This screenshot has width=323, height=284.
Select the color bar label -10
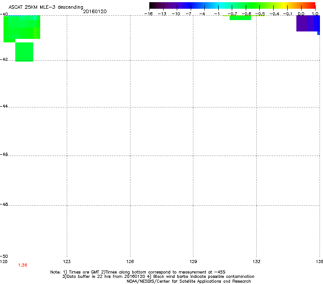[x=176, y=14]
